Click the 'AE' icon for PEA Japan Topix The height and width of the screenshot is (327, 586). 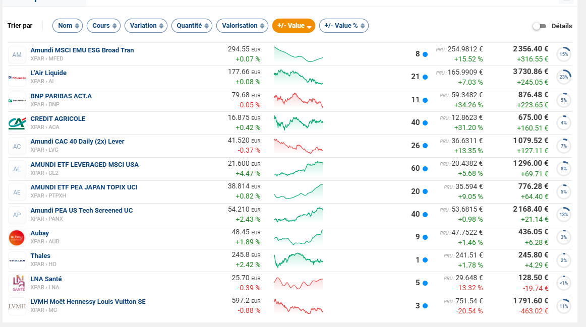(x=17, y=192)
